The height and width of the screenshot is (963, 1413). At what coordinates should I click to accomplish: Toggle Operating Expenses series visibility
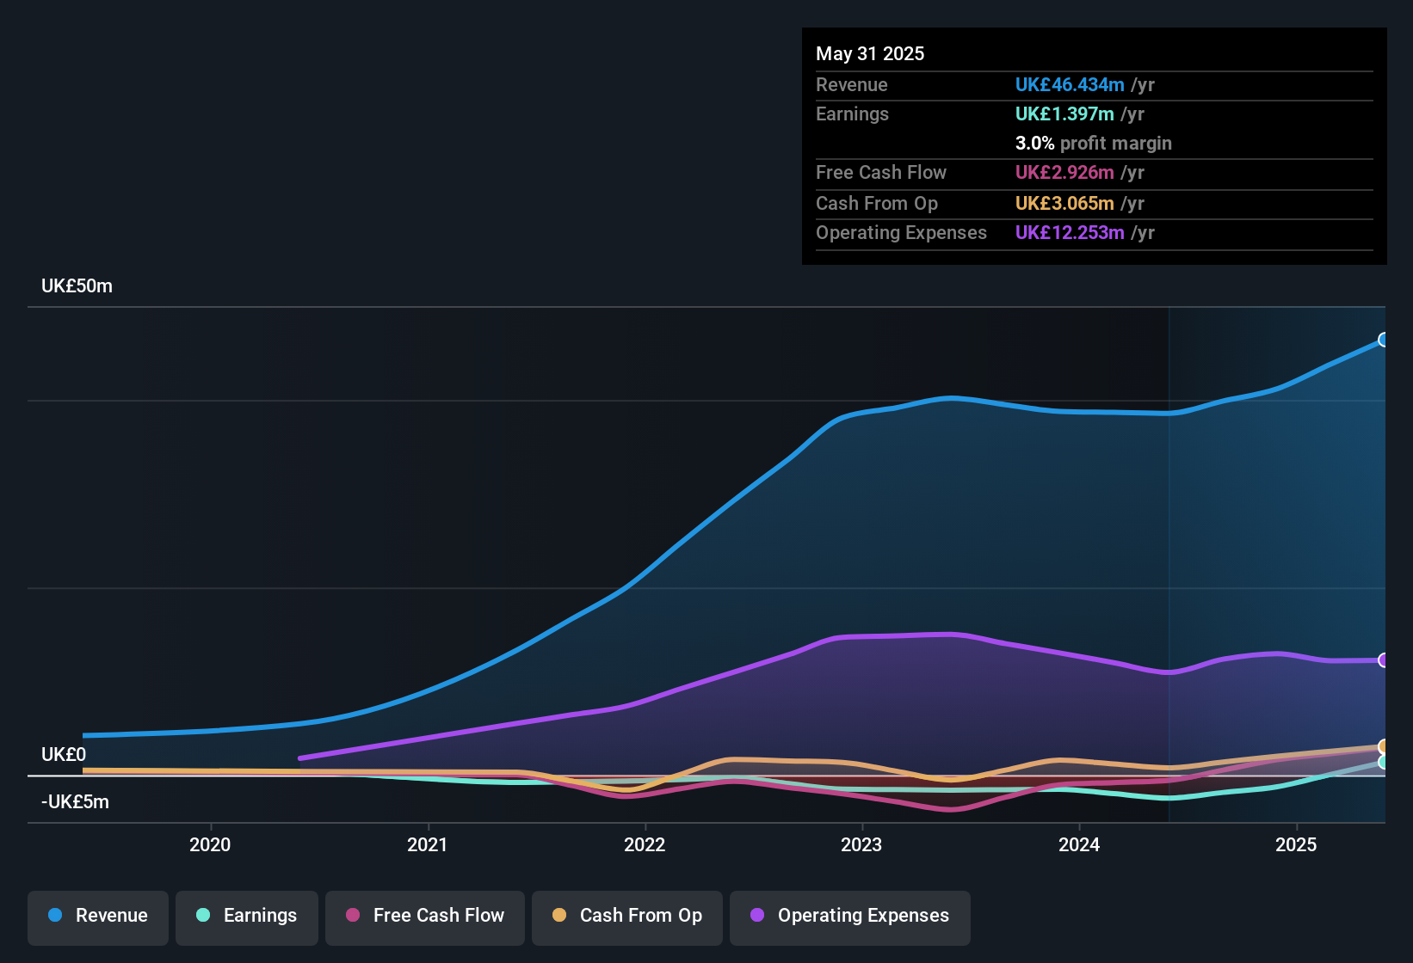pyautogui.click(x=850, y=916)
